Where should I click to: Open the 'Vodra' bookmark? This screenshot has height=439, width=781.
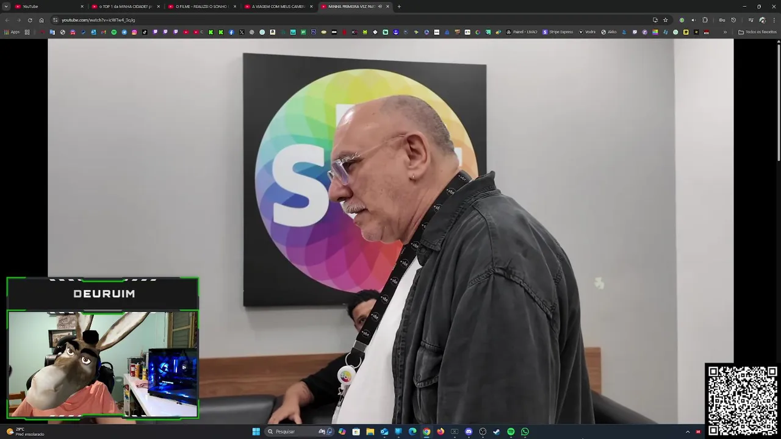[x=587, y=32]
